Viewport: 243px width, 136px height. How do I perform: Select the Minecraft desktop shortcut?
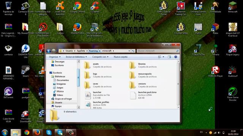click(233, 7)
